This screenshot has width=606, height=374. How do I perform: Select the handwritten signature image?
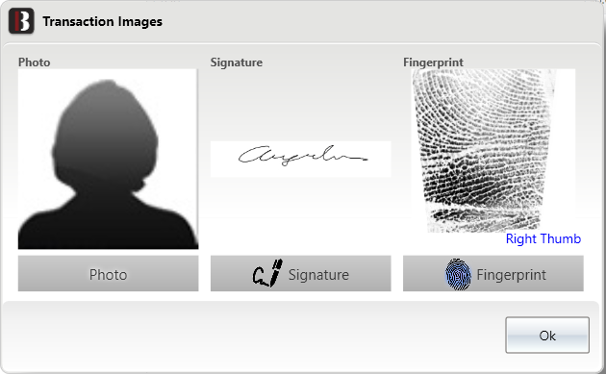coord(301,160)
